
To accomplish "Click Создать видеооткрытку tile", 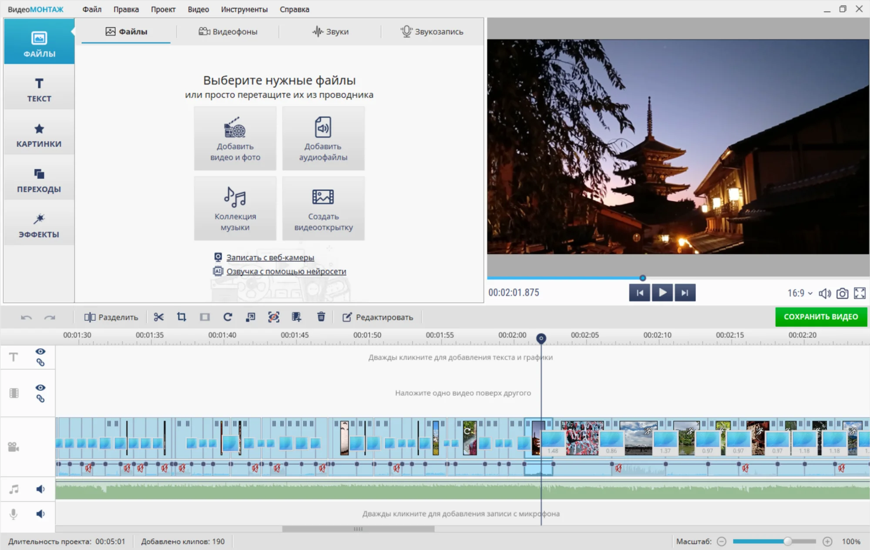I will (x=323, y=208).
